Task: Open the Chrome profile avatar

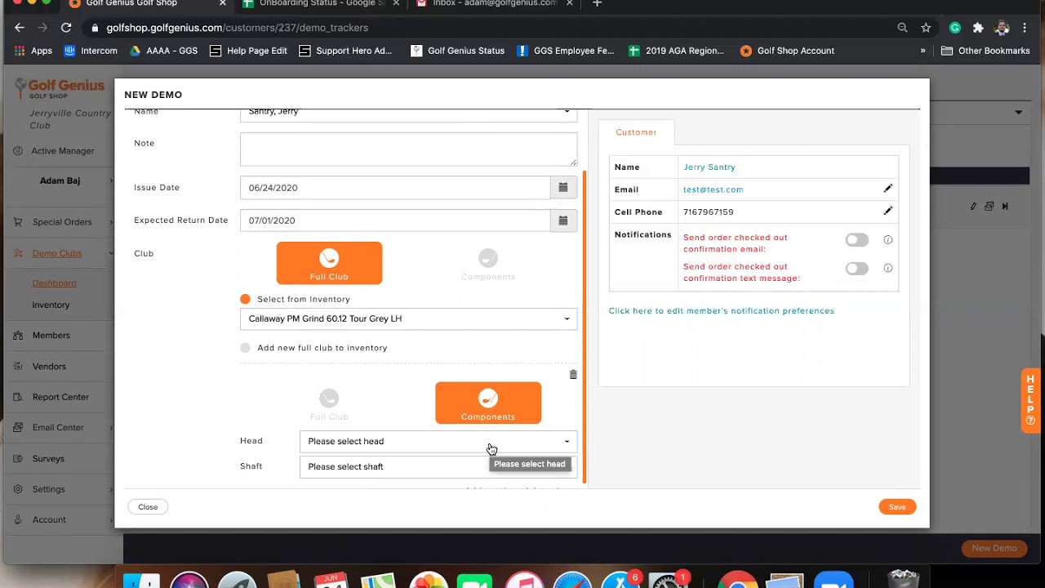Action: click(1002, 28)
